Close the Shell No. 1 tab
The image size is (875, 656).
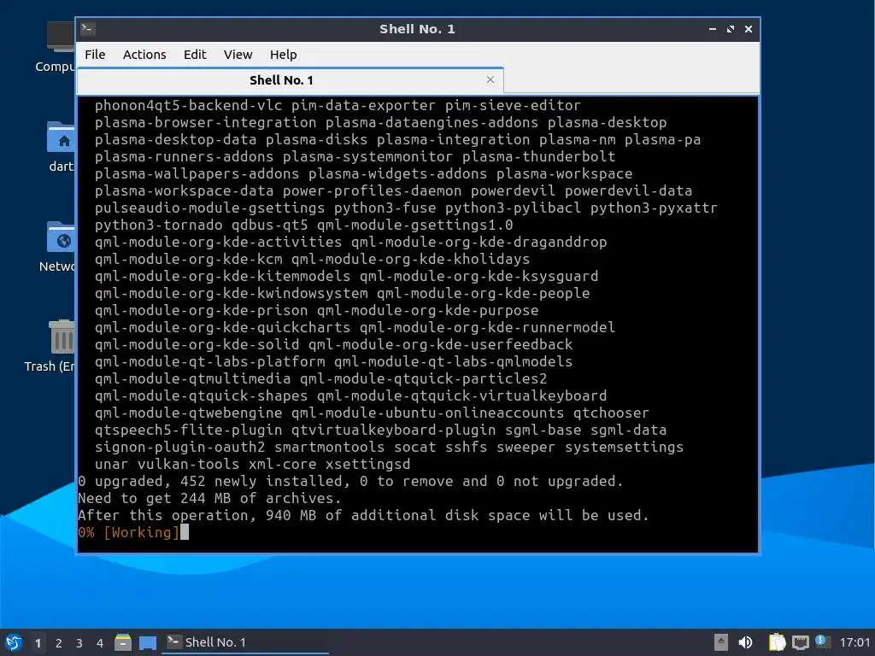[490, 79]
